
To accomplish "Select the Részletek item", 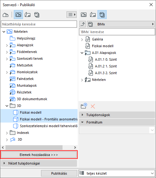I will click(x=24, y=92).
